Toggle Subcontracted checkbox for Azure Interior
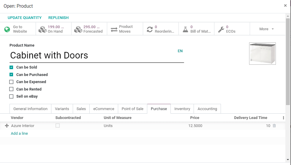Screen dimensions: 291x165 pyautogui.click(x=58, y=126)
